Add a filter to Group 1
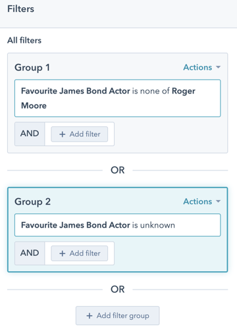 (80, 134)
